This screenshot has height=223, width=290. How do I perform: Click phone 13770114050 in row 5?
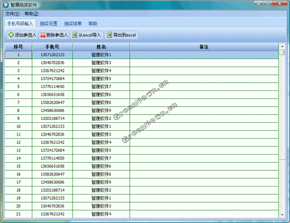(52, 86)
